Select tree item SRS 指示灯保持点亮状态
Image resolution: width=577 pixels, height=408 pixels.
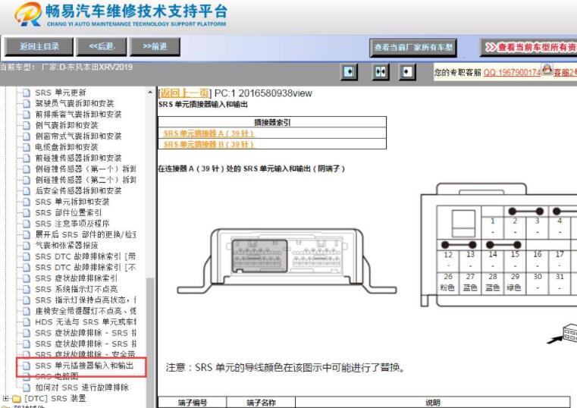point(86,300)
